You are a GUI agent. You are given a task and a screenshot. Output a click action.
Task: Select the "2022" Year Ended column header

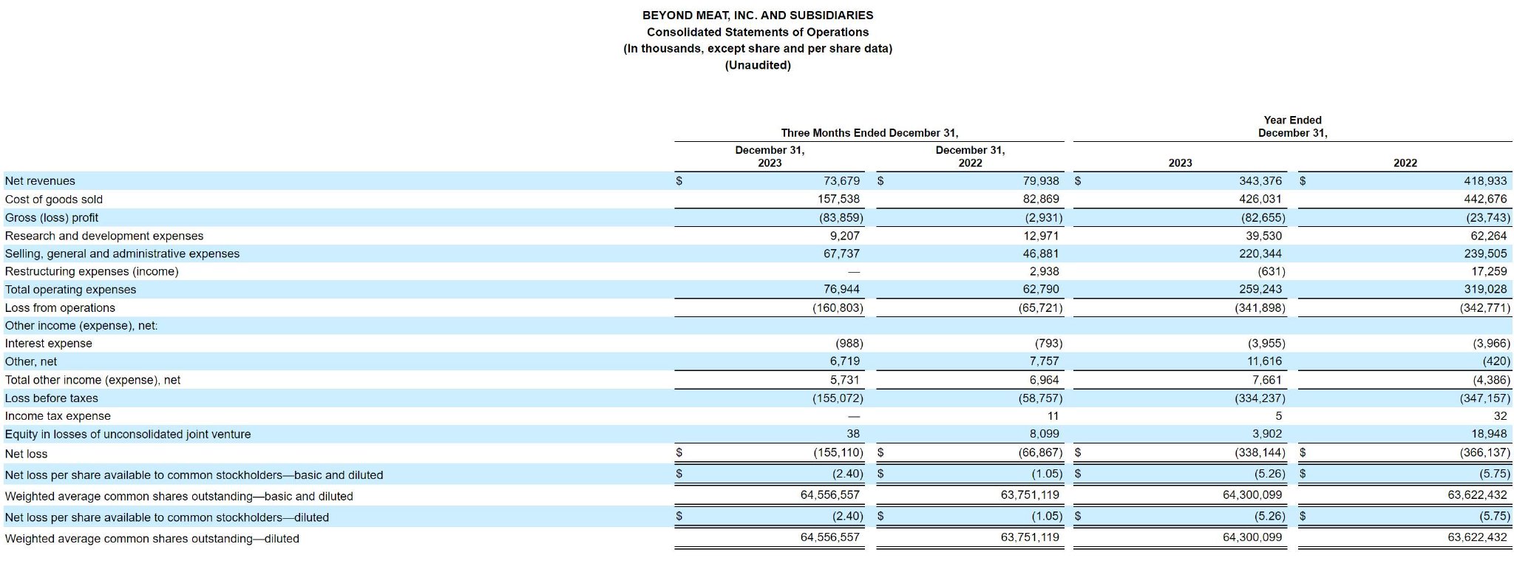tap(1405, 163)
